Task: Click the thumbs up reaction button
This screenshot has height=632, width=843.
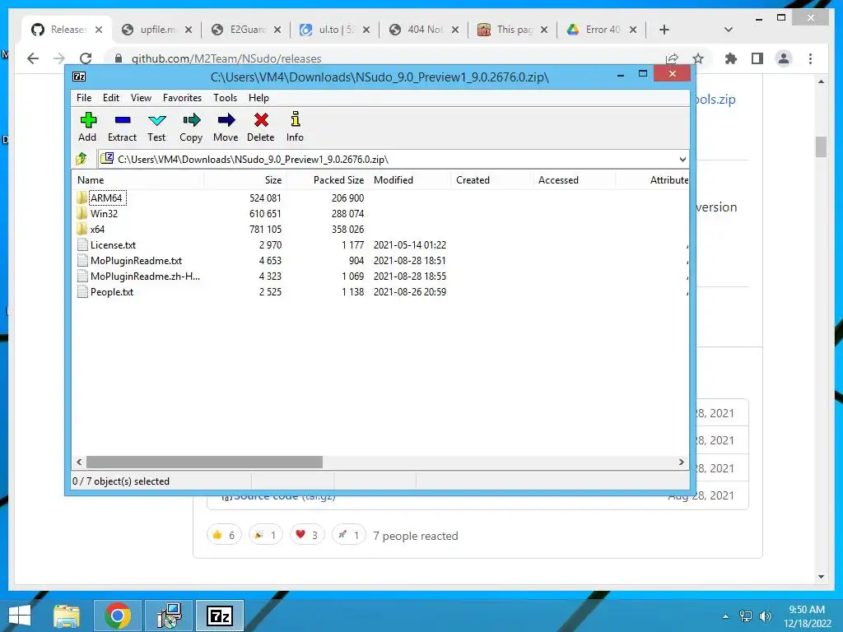Action: point(224,535)
